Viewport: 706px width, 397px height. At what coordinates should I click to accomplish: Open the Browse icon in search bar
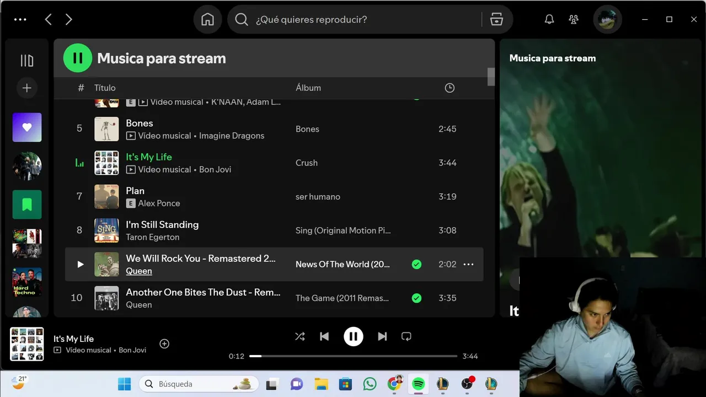click(x=496, y=19)
